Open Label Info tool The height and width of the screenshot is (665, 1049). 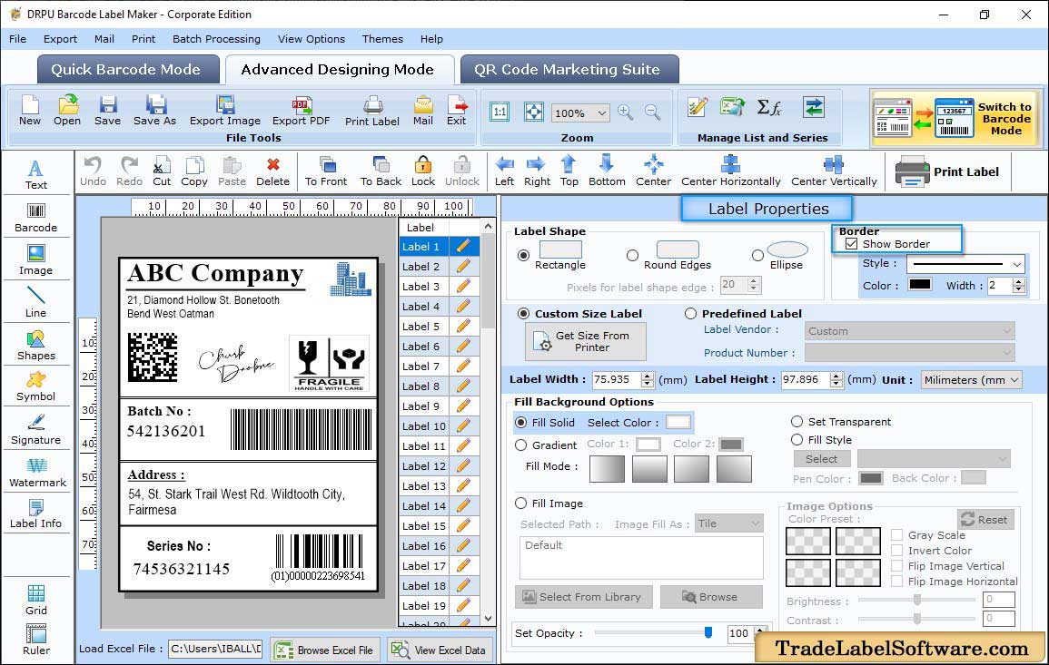coord(36,514)
